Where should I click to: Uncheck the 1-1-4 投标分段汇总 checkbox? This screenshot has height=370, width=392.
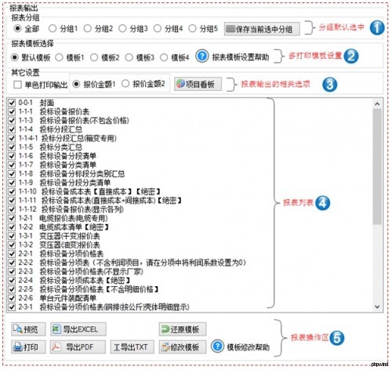pyautogui.click(x=12, y=129)
